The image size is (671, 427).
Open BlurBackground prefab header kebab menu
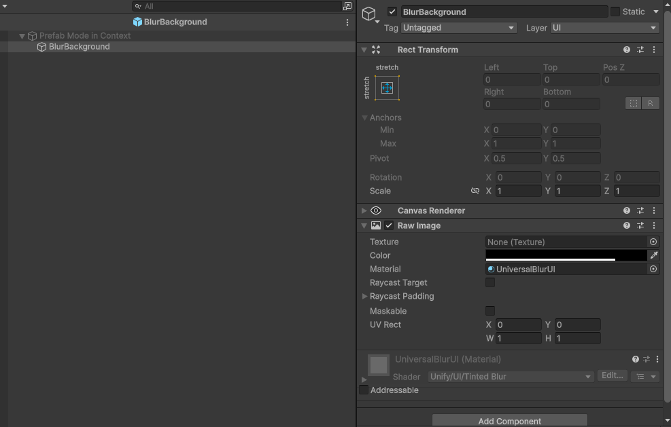[x=347, y=22]
